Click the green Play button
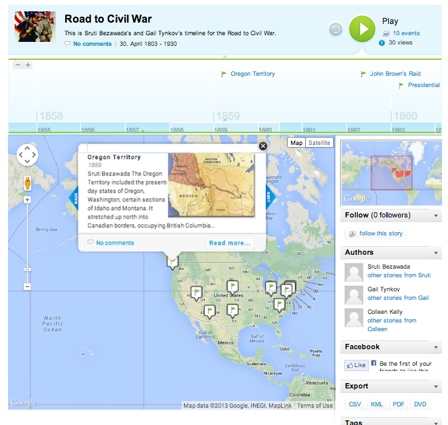Screen dimensions: 448x425 362,29
